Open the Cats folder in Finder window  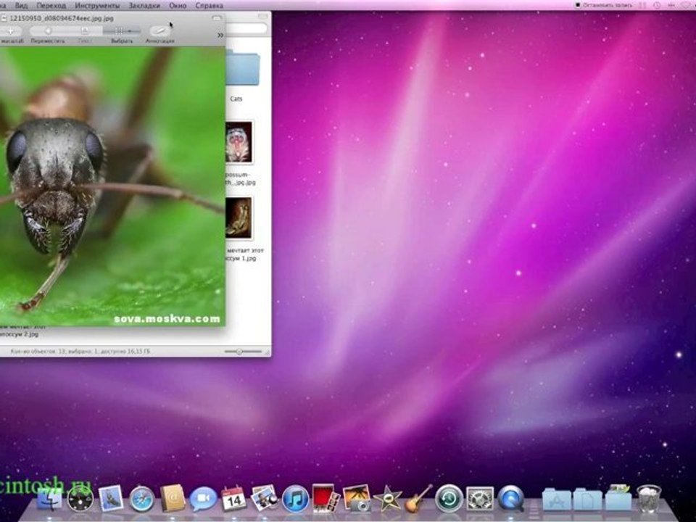tap(242, 67)
